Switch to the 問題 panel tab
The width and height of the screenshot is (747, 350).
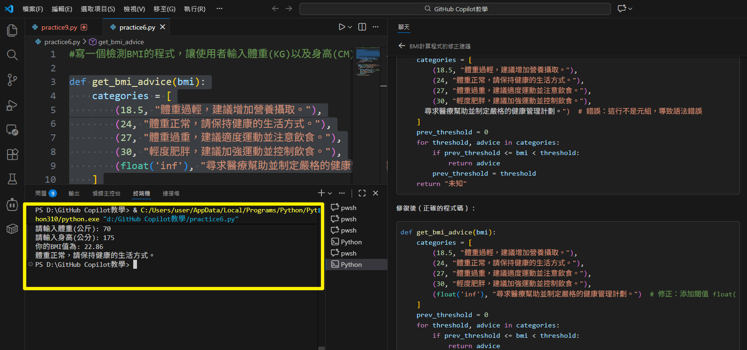41,194
